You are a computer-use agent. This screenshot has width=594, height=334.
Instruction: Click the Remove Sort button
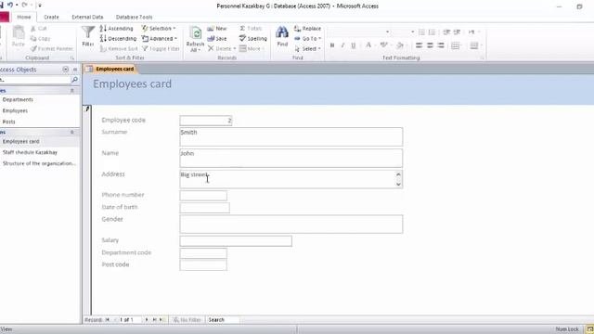pos(119,49)
